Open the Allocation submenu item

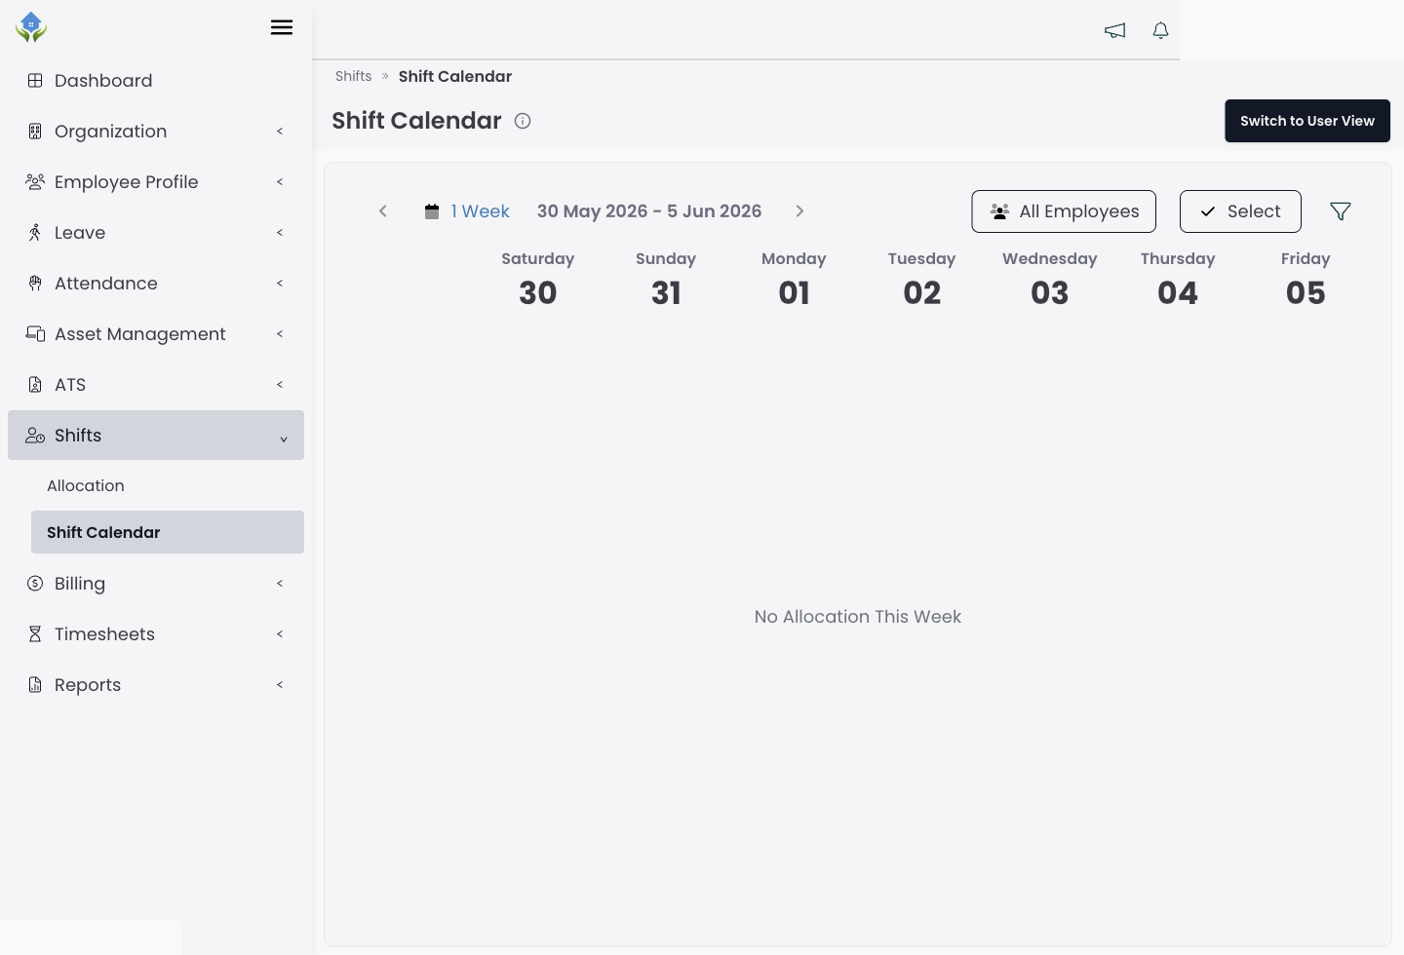pyautogui.click(x=168, y=485)
